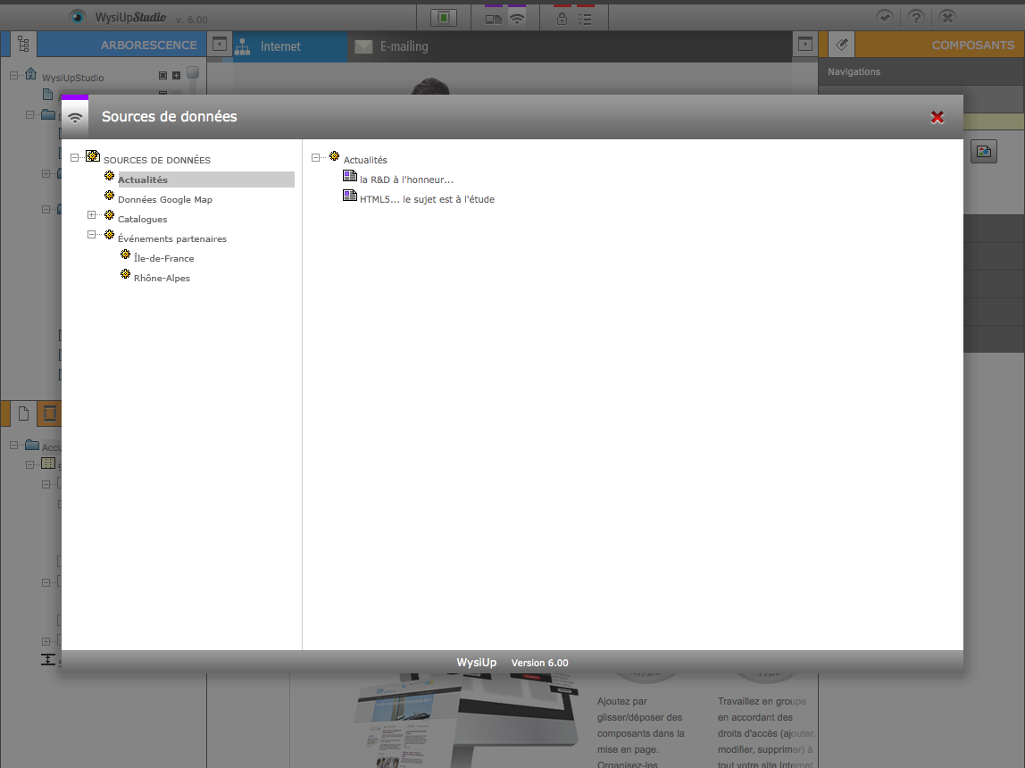
Task: Click the blue folder icon in lower-left panel
Action: pos(32,445)
